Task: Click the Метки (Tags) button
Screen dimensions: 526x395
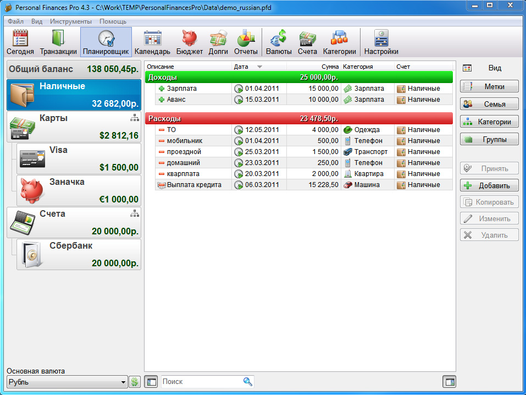Action: click(489, 87)
